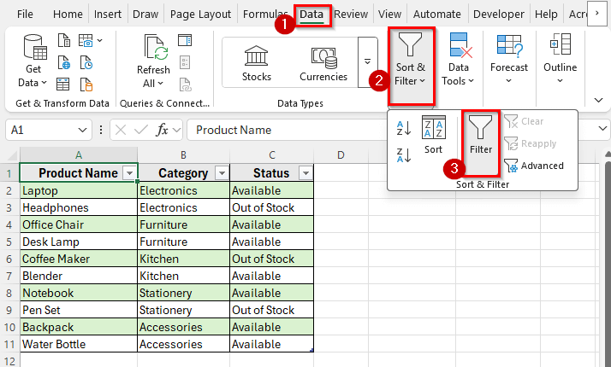Click the Select All corner triangle
Screen dimensions: 611x367
click(x=10, y=155)
